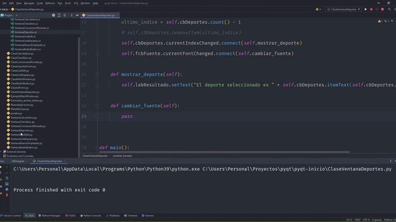Toggle soft-wrap icon in Run console
Image resolution: width=396 pixels, height=222 pixels.
[x=7, y=178]
